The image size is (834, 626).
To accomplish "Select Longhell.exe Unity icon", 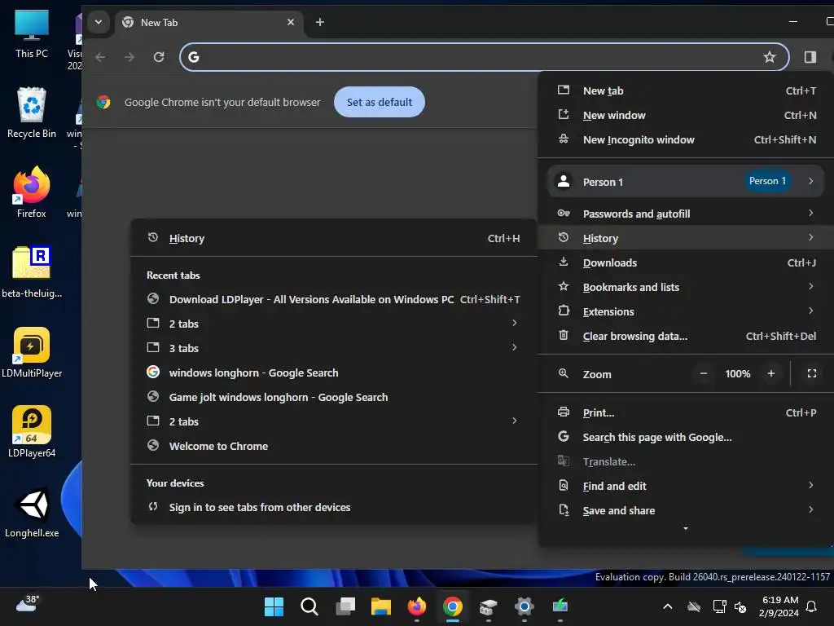I will click(x=32, y=512).
